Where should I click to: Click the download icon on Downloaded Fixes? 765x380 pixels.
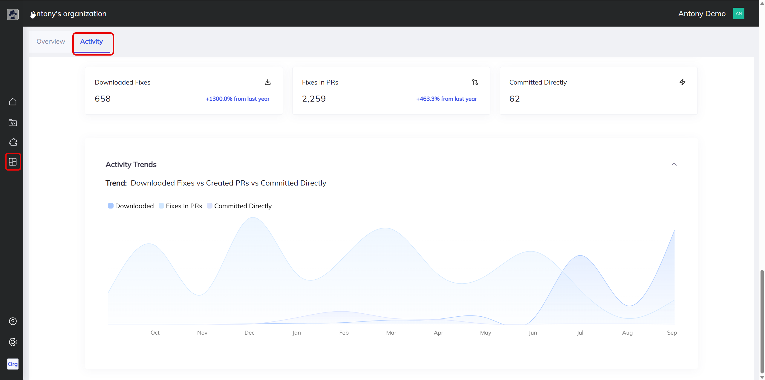pyautogui.click(x=267, y=82)
